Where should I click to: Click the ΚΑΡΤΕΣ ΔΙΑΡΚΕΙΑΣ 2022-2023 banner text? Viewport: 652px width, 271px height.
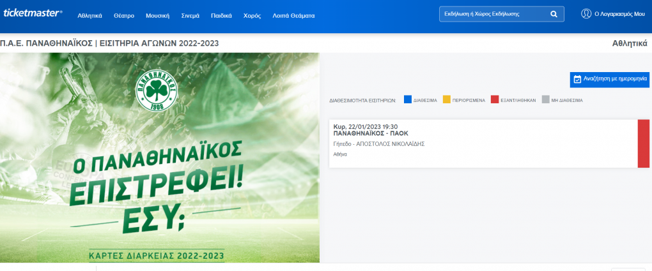point(157,255)
